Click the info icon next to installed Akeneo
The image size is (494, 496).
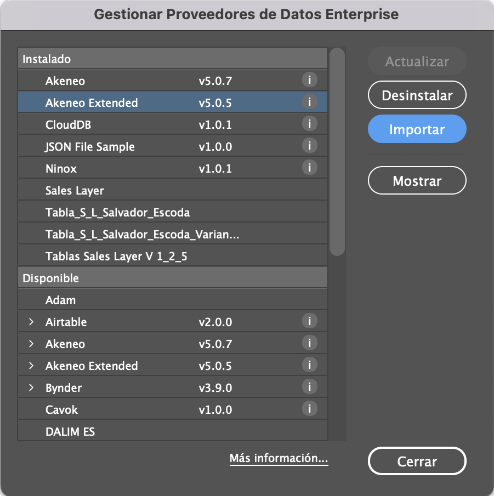click(x=310, y=80)
